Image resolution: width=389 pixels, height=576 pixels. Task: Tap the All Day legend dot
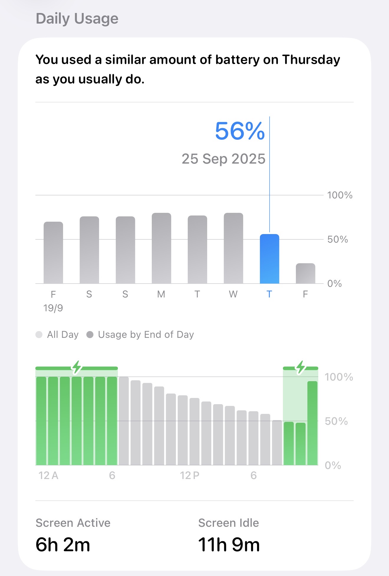(x=39, y=335)
